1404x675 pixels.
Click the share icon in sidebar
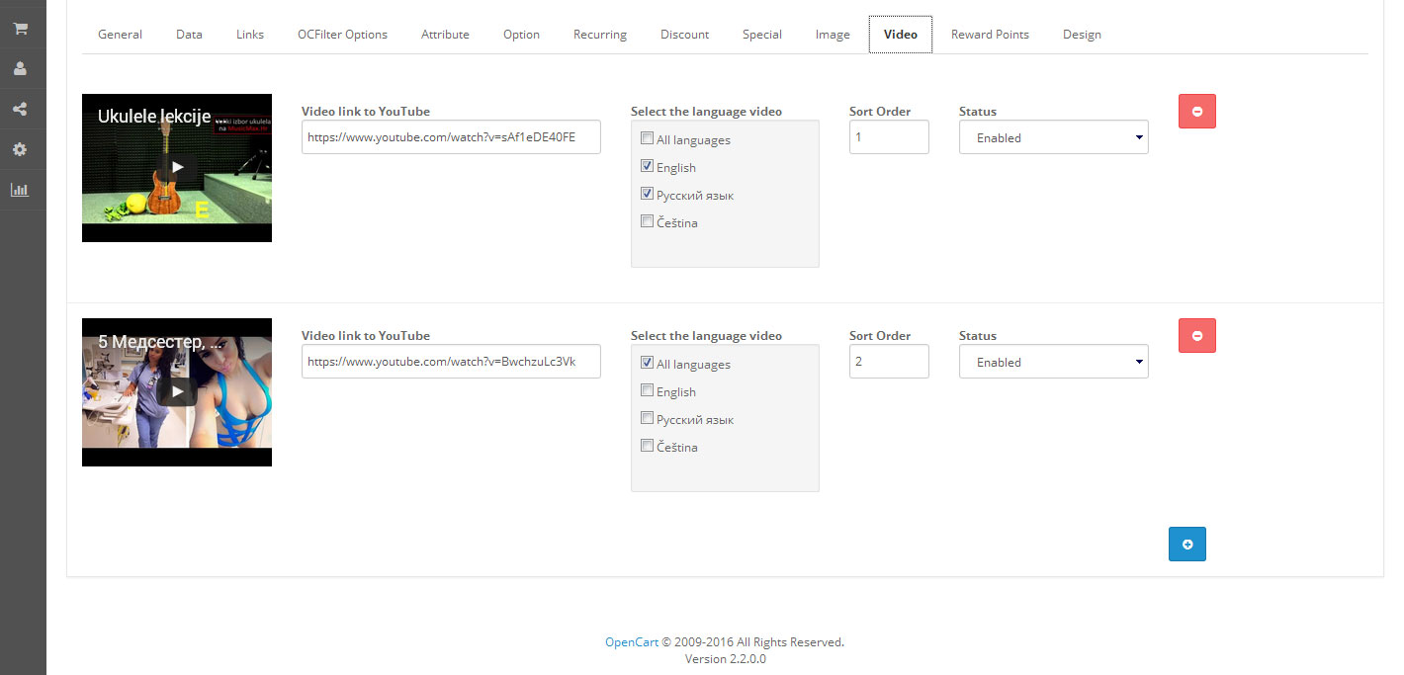20,110
